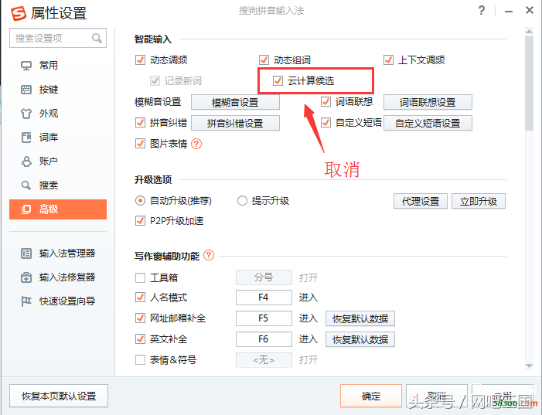The width and height of the screenshot is (542, 415).
Task: Select 提示升级 radio option
Action: click(x=242, y=200)
